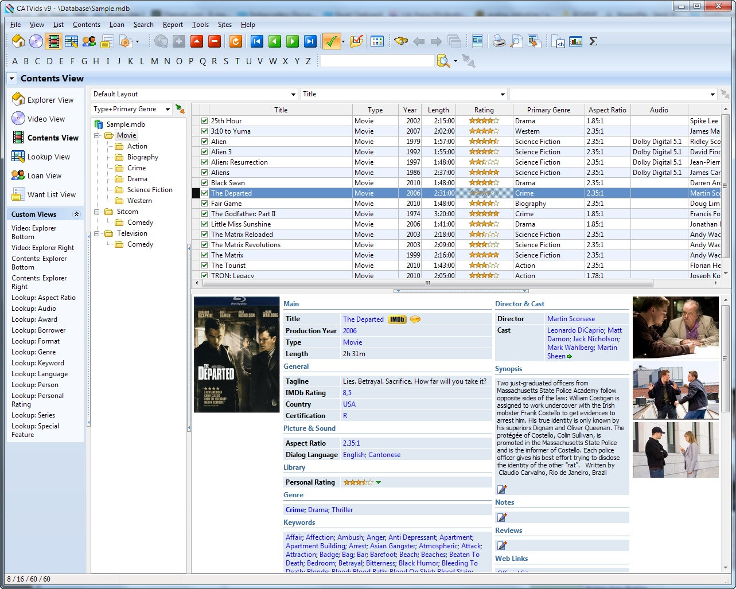Click the HTML export page icon
Screen dimensions: 736x589
click(x=558, y=41)
